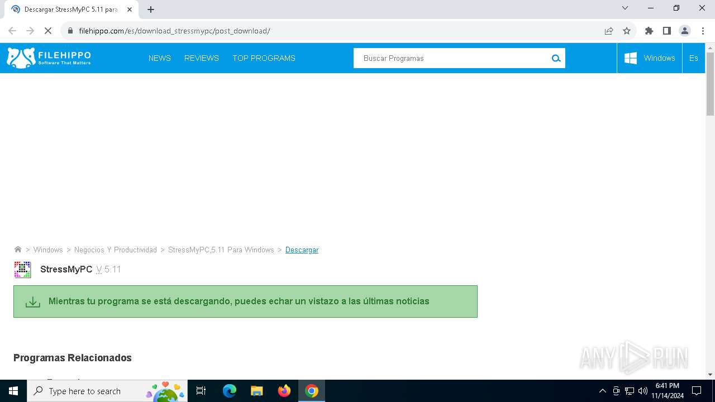Open Negocios Y Productividad breadcrumb
The width and height of the screenshot is (715, 402).
pyautogui.click(x=116, y=250)
